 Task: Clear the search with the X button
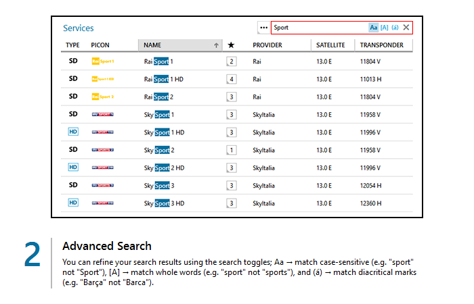tap(406, 28)
